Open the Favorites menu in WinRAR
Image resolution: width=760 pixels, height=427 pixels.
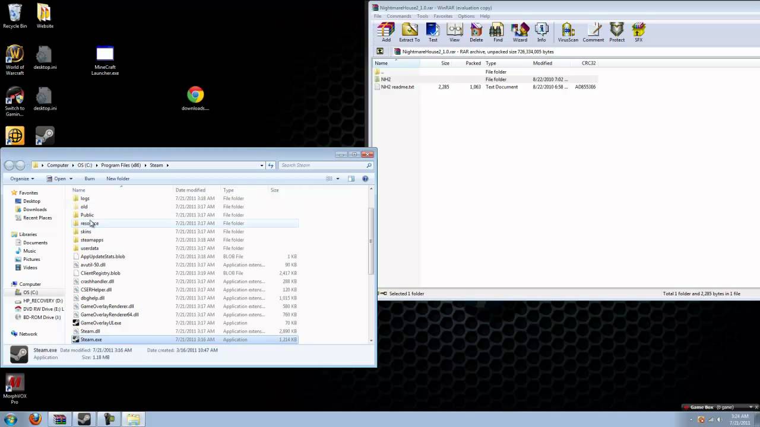tap(443, 16)
